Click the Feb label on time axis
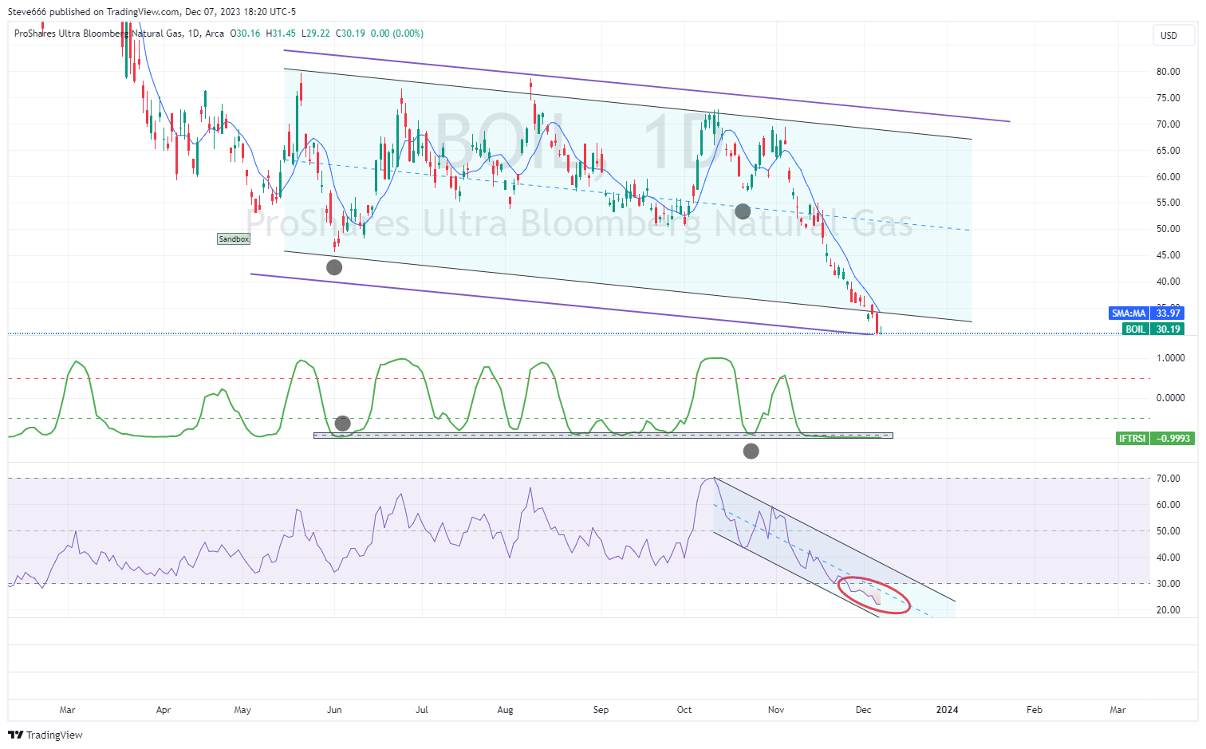Image resolution: width=1206 pixels, height=749 pixels. (x=1035, y=710)
